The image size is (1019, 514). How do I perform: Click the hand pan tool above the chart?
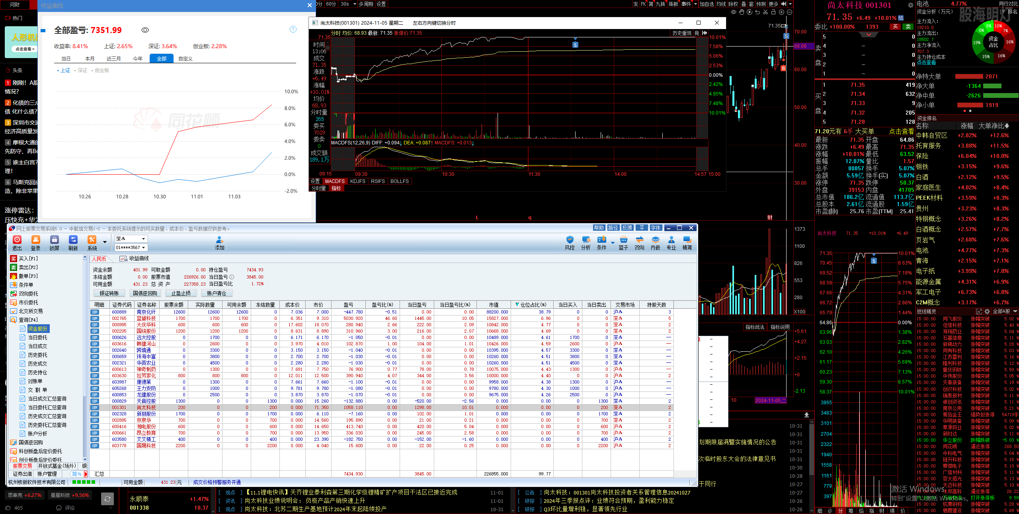742,12
